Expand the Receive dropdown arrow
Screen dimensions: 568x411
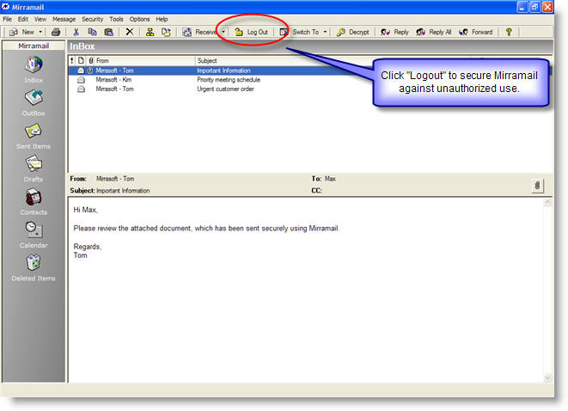[x=223, y=32]
